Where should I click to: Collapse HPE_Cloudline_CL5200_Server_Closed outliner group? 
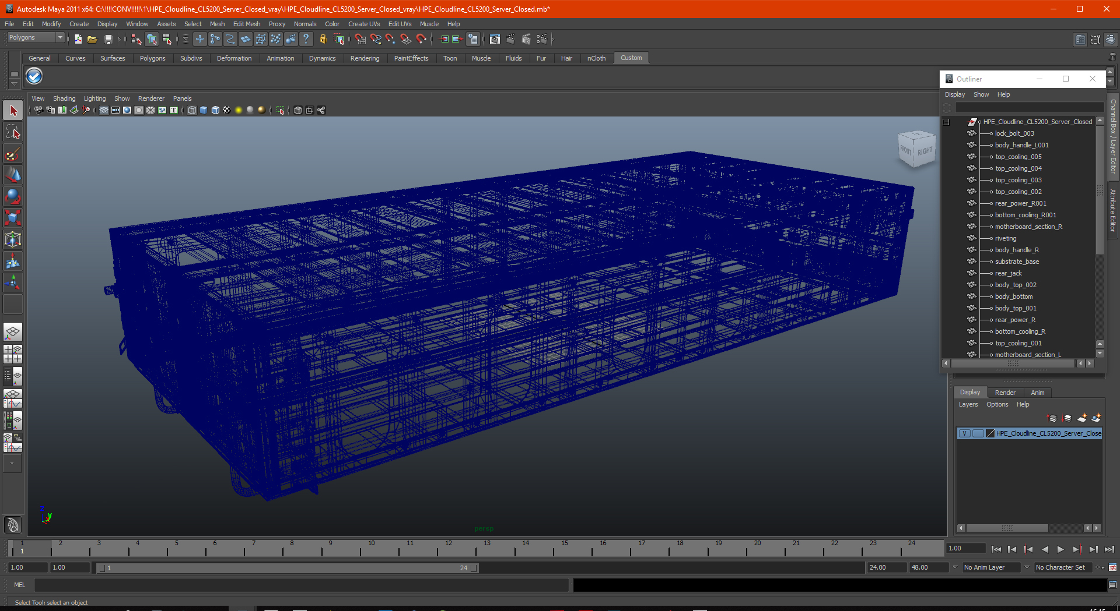[946, 122]
